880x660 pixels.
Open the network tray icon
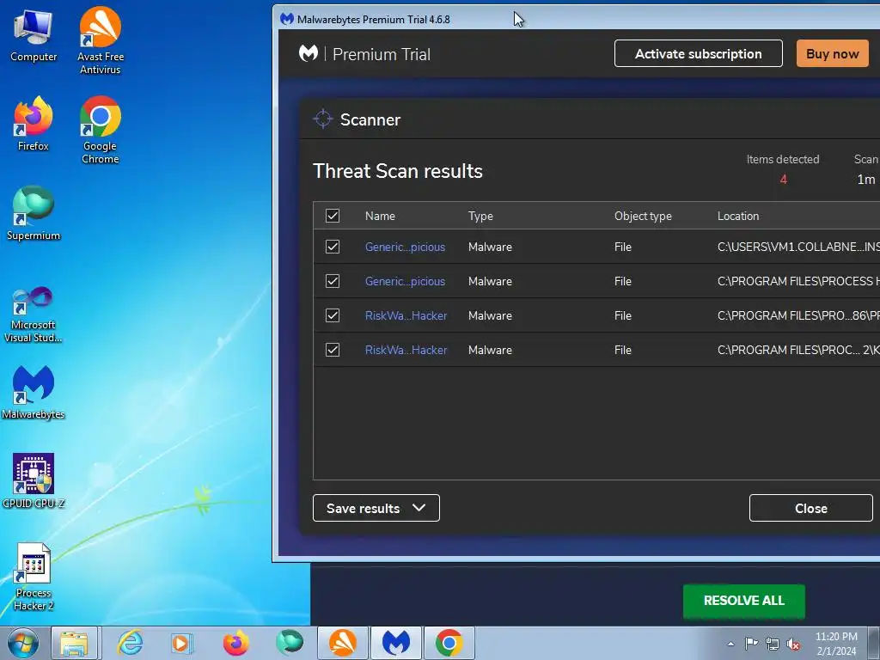point(773,644)
